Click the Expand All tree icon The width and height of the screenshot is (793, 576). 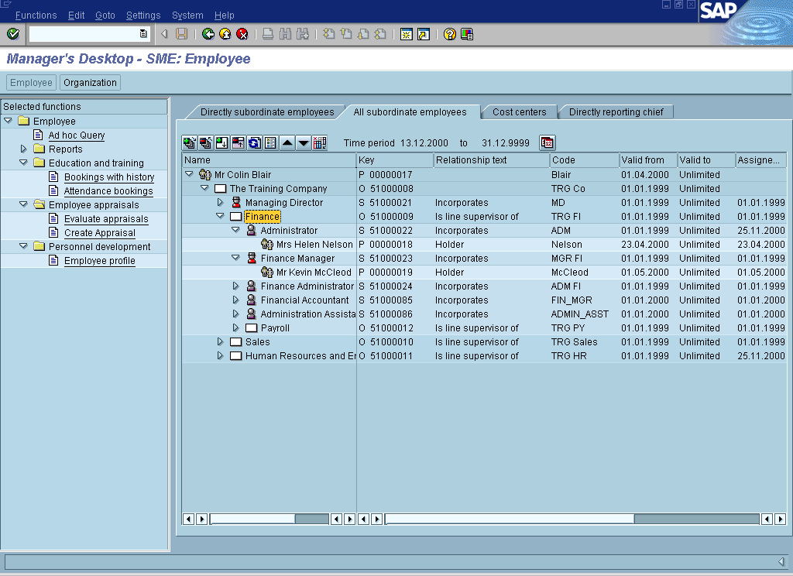[190, 143]
